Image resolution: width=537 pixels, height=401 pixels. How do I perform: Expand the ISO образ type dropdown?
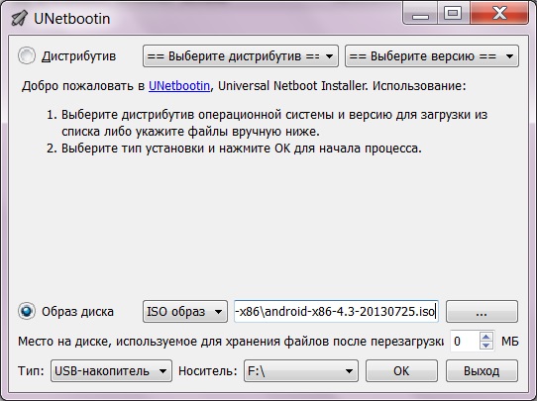[185, 311]
